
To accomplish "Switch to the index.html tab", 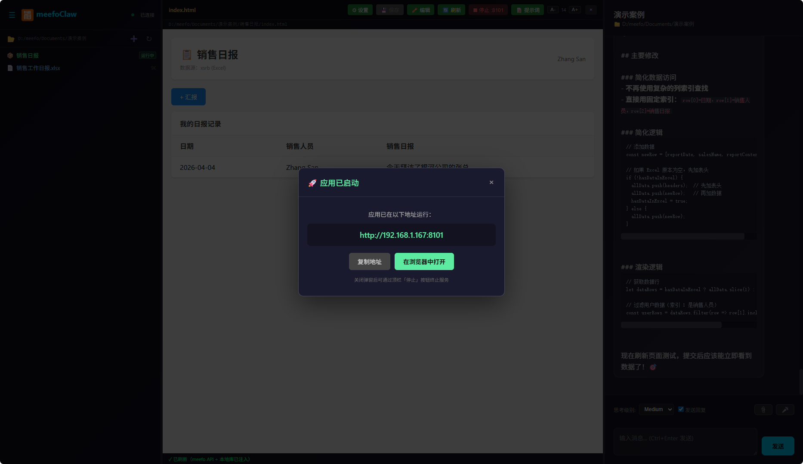I will point(182,9).
